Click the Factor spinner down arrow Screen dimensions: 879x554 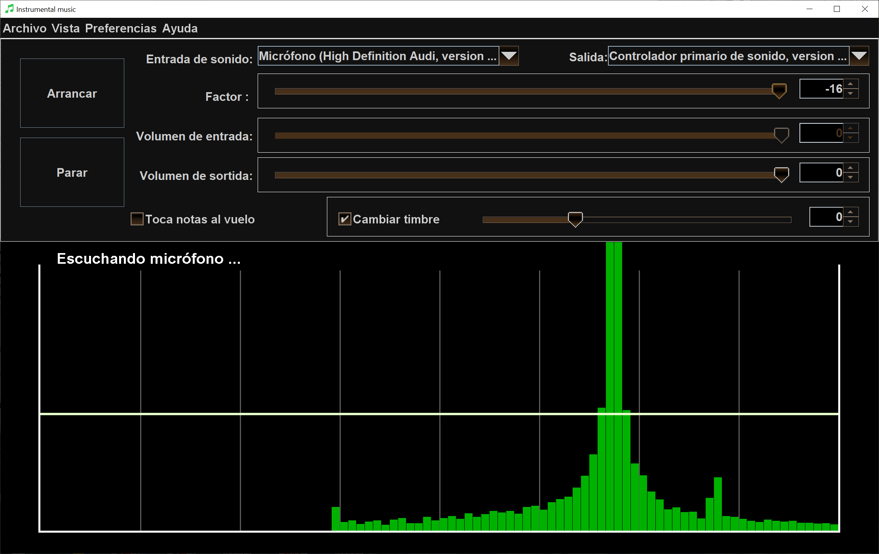point(851,94)
